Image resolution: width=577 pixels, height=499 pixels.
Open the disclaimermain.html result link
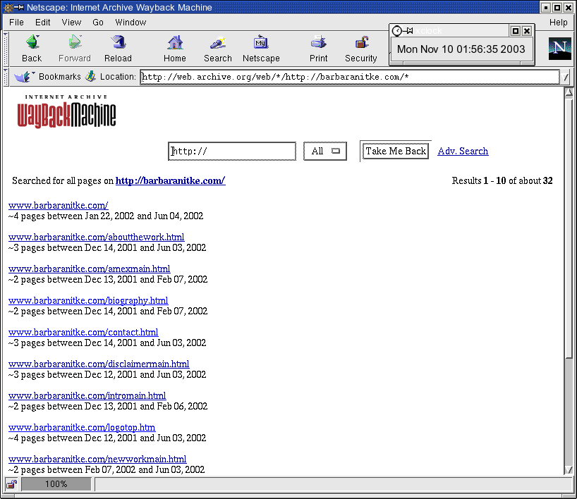tap(99, 364)
